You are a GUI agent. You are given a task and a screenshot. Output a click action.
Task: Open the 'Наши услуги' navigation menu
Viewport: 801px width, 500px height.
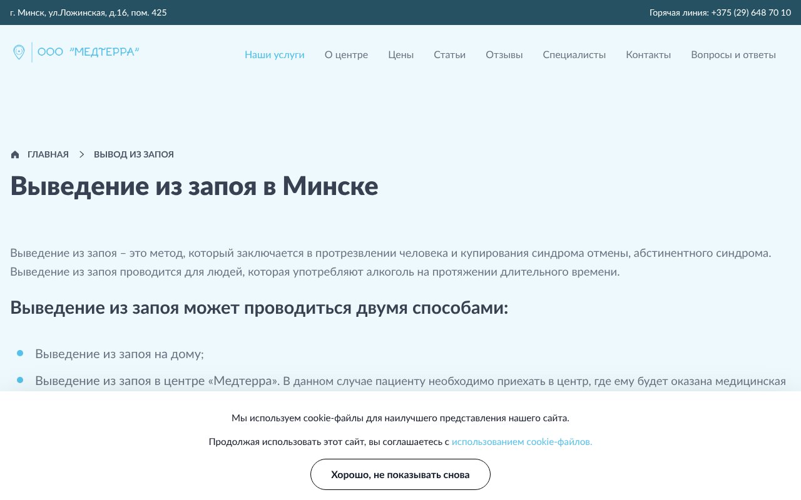pyautogui.click(x=274, y=54)
